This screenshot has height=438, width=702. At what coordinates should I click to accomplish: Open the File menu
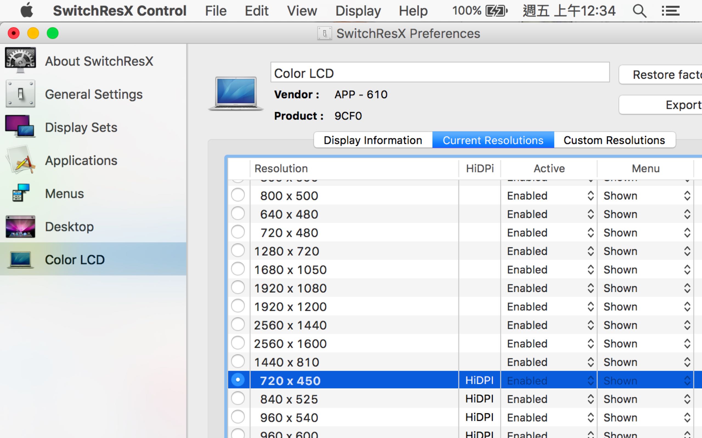[x=216, y=11]
